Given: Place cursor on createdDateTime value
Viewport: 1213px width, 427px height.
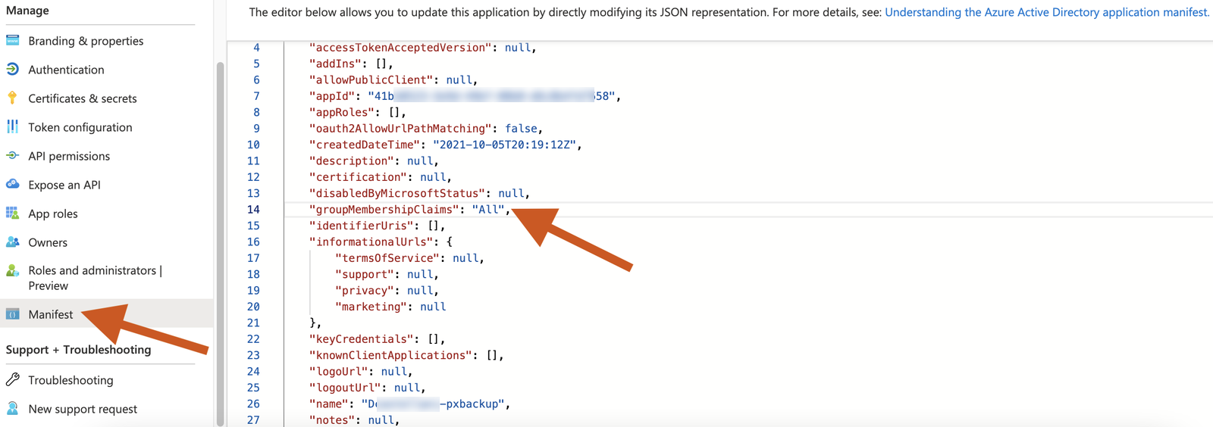Looking at the screenshot, I should (x=504, y=145).
